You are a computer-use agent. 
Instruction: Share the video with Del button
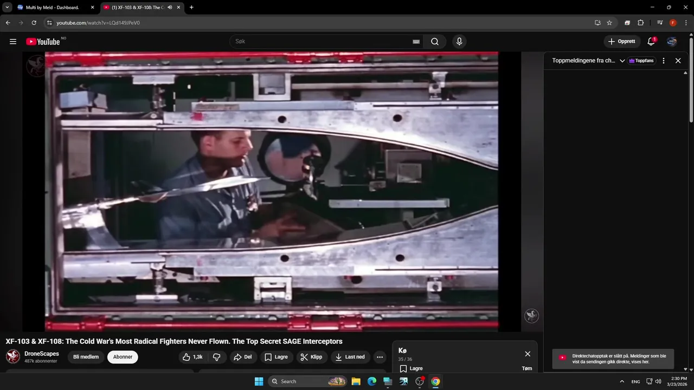point(242,357)
